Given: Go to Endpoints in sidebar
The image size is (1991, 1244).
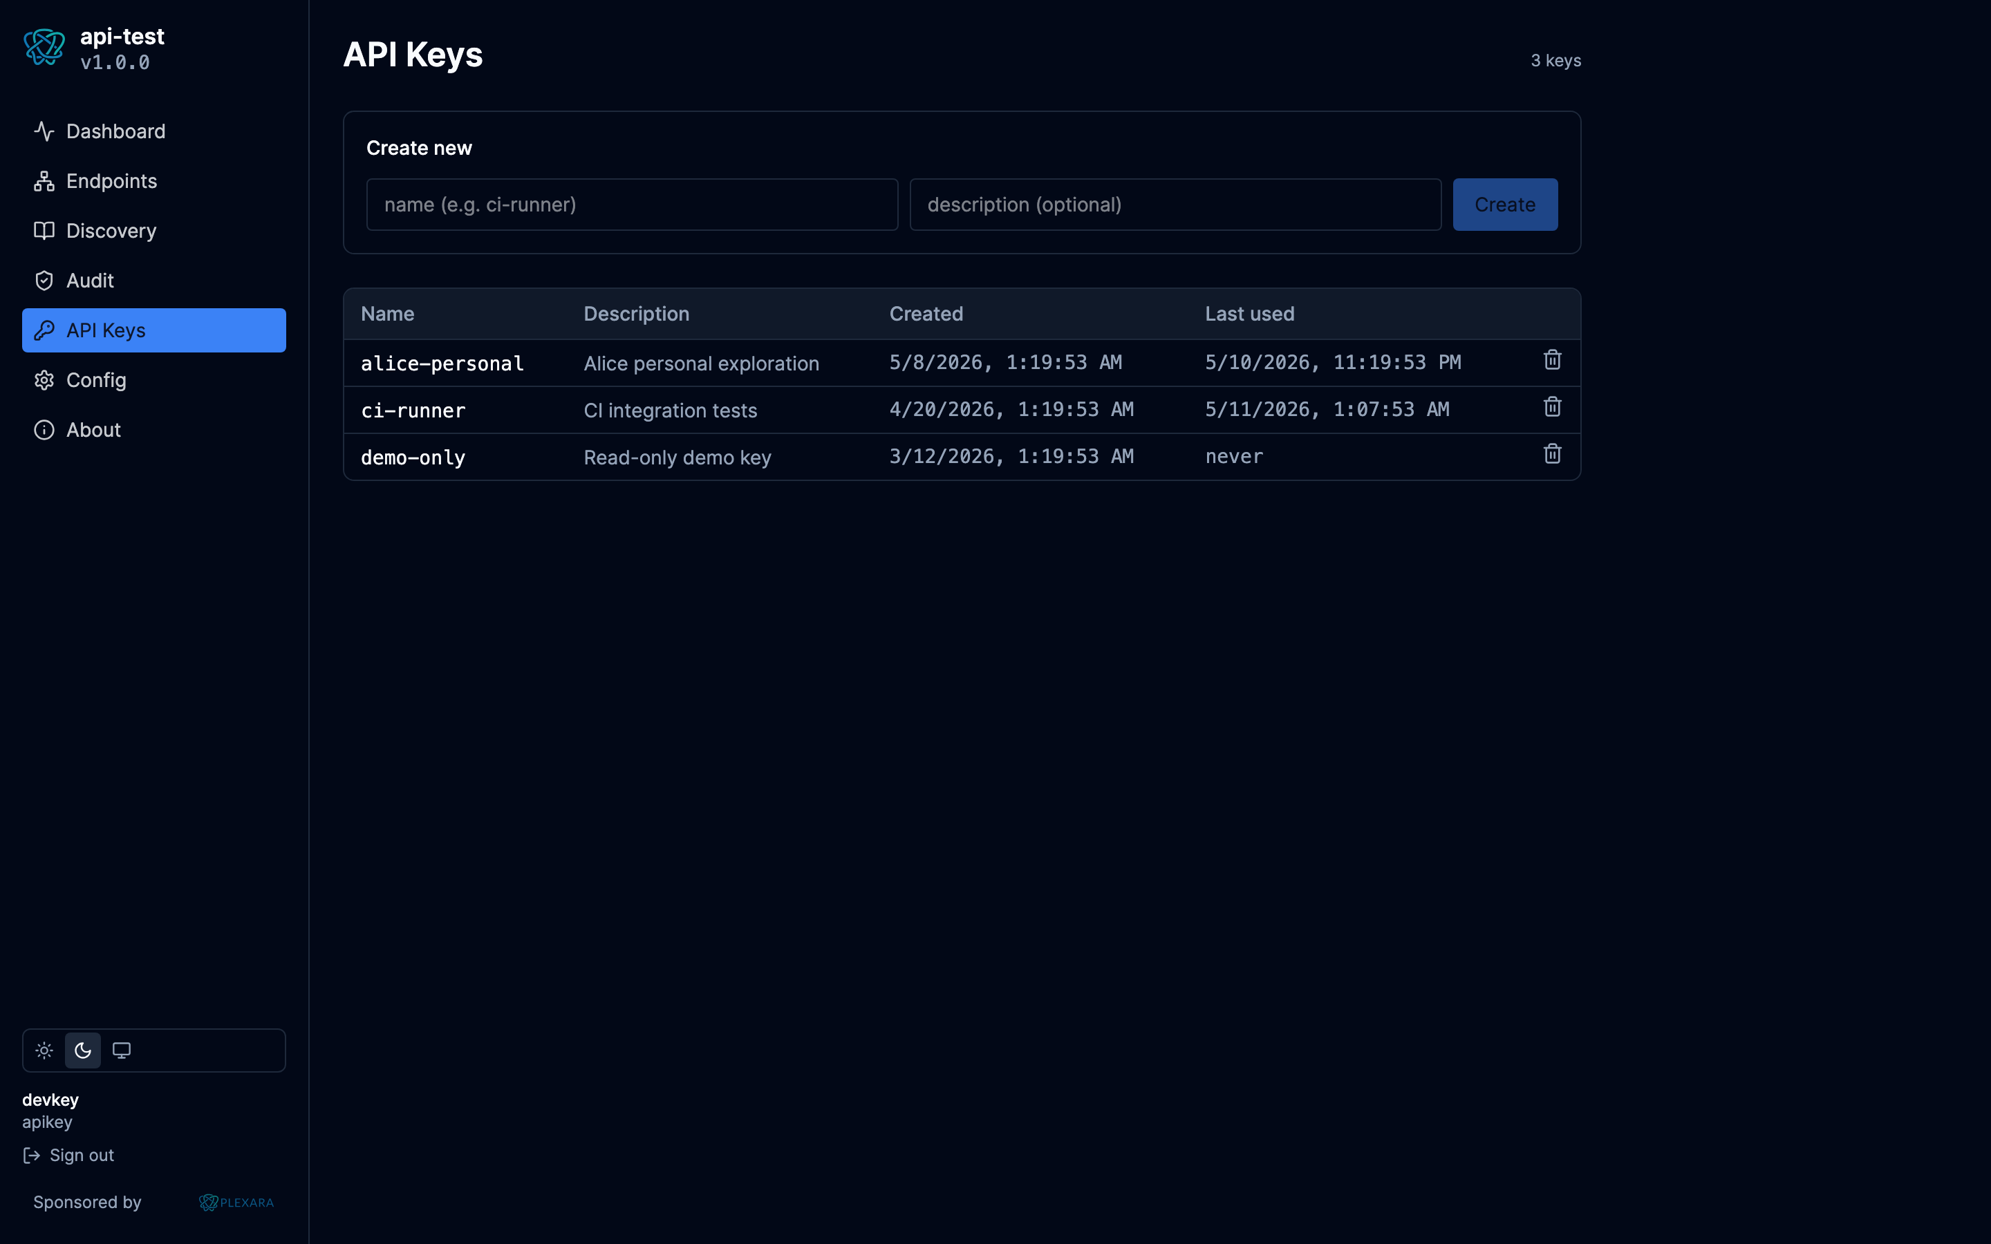Looking at the screenshot, I should pyautogui.click(x=154, y=181).
